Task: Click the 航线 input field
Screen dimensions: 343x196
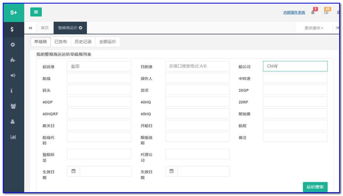Action: (99, 78)
